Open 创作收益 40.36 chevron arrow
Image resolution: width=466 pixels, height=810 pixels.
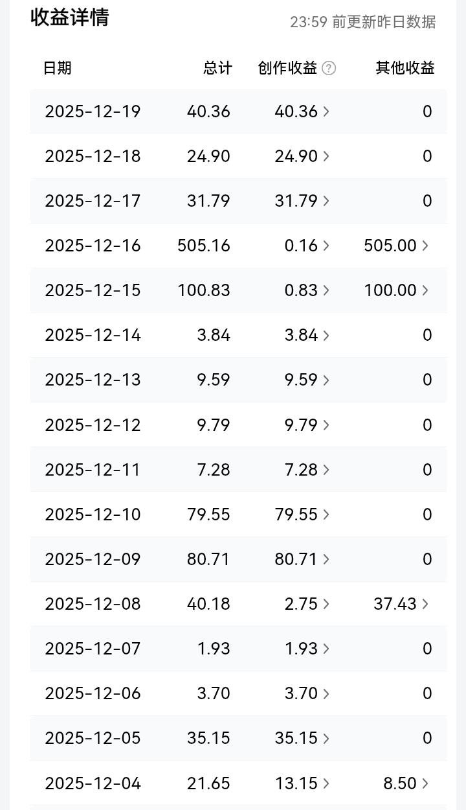tap(326, 111)
